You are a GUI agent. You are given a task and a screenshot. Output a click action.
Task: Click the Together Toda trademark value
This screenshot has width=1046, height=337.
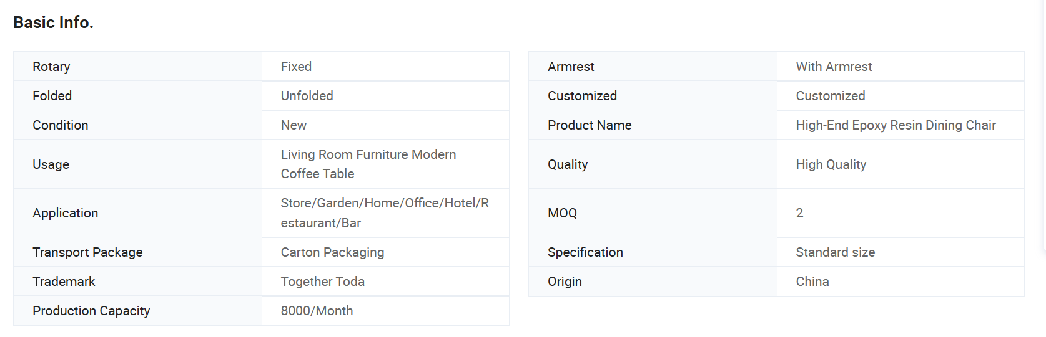322,282
